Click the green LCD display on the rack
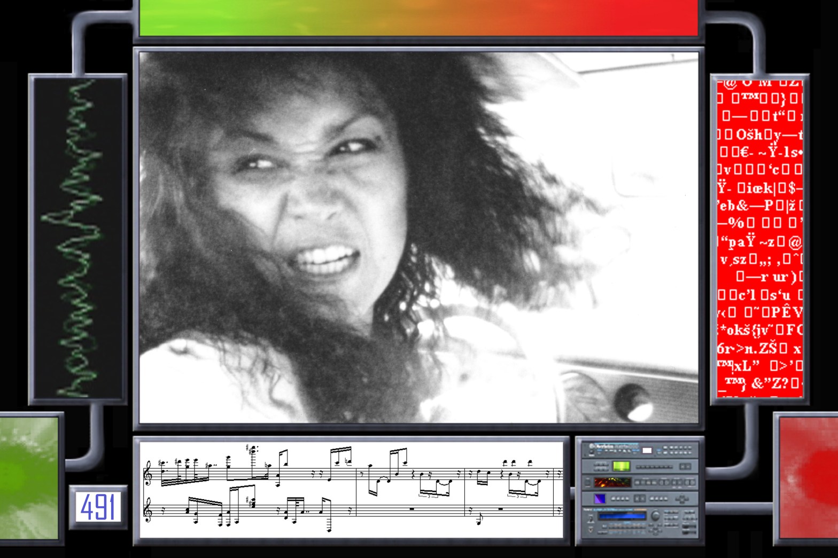The width and height of the screenshot is (838, 558). pos(621,466)
